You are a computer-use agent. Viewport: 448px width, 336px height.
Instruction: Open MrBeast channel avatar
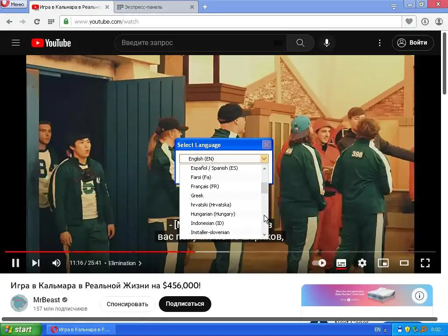[19, 303]
